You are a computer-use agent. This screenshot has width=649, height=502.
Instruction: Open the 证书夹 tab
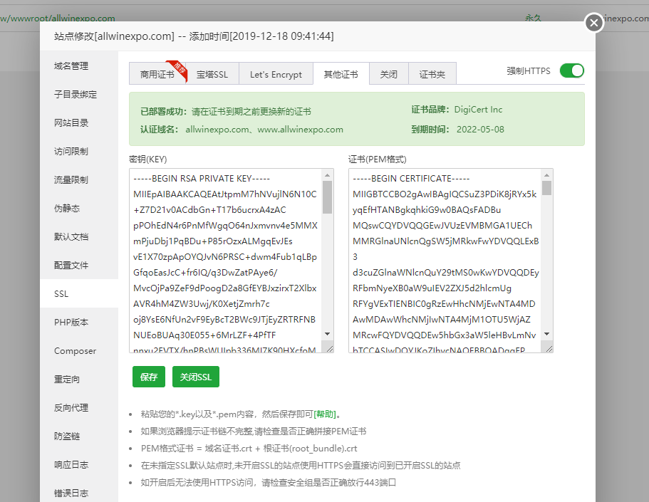[432, 74]
